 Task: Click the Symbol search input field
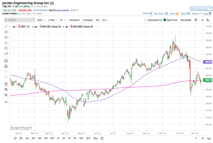pos(20,20)
